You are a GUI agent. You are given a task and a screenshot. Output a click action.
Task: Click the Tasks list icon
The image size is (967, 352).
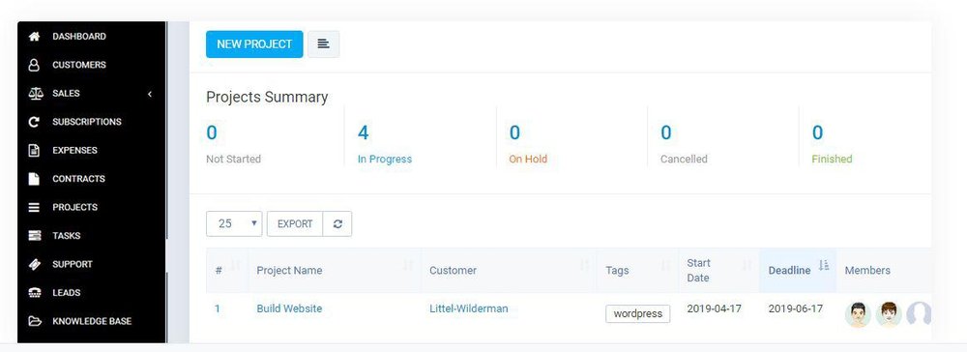coord(35,236)
